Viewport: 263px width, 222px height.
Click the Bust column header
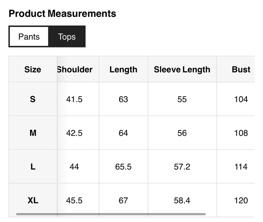(x=241, y=70)
